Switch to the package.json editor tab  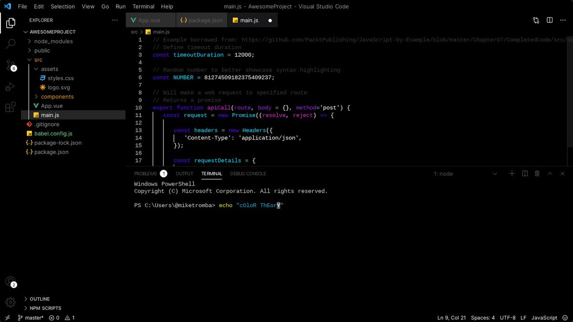click(x=202, y=21)
